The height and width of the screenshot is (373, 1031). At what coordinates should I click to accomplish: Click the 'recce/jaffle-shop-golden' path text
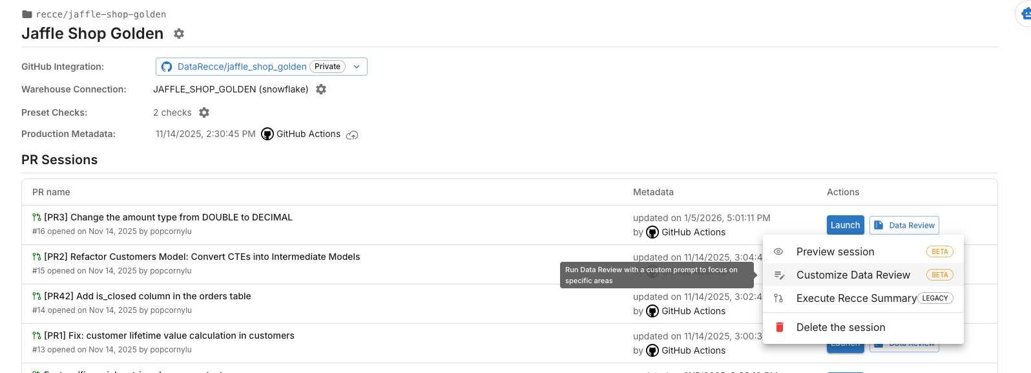tap(101, 14)
